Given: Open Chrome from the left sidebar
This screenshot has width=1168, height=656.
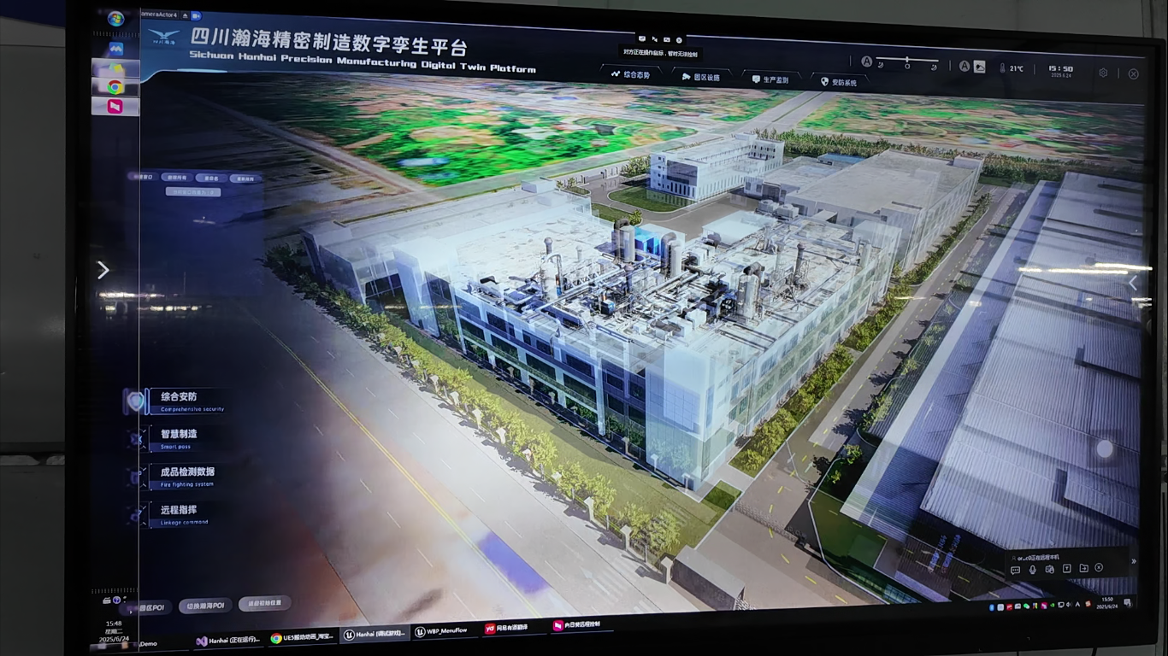Looking at the screenshot, I should click(115, 86).
